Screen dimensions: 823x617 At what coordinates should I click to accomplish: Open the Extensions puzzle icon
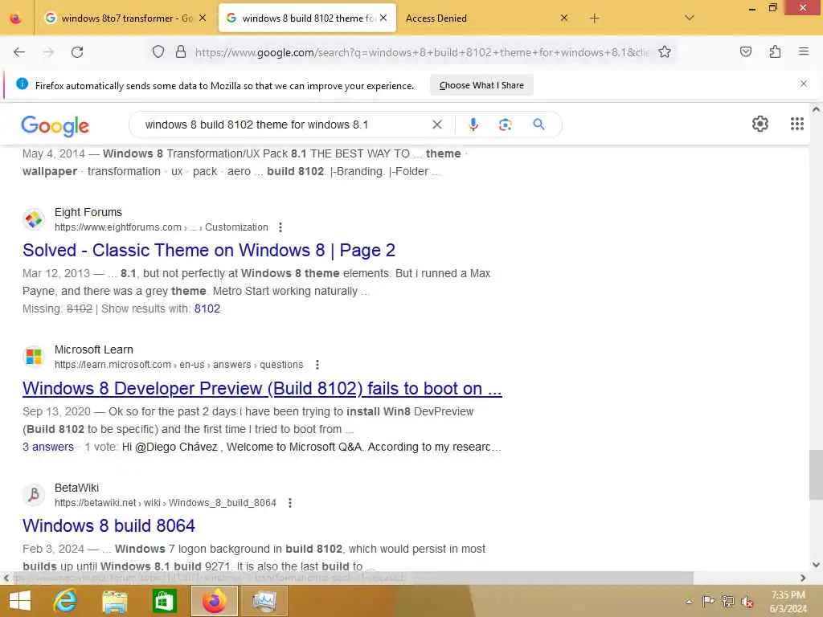[775, 52]
